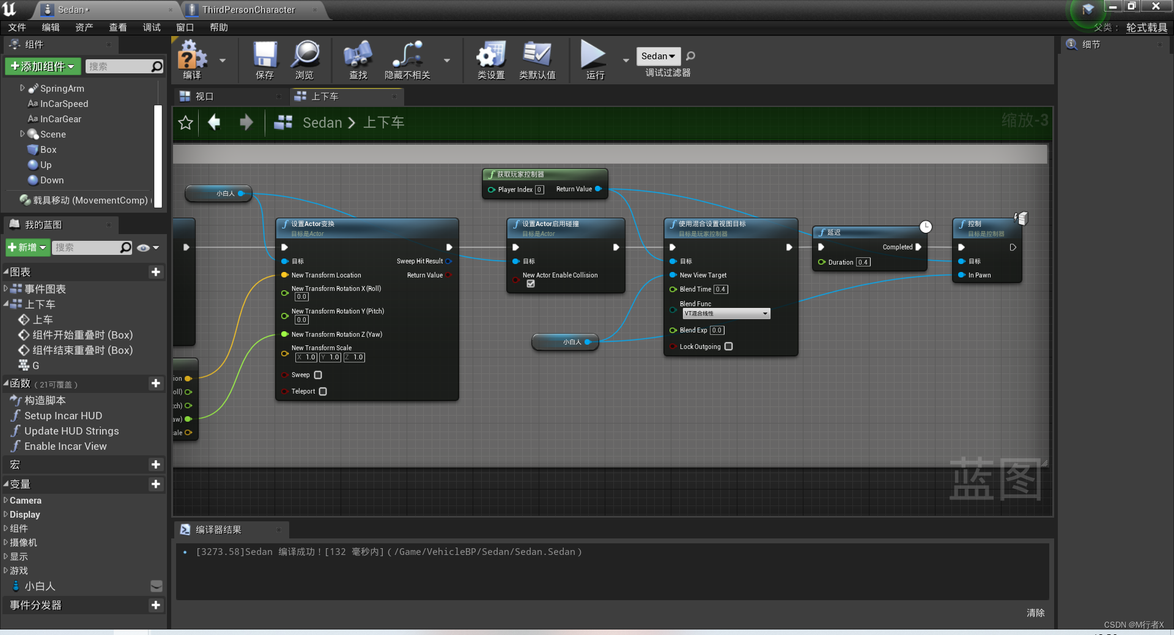This screenshot has height=635, width=1174.
Task: Open the play options dropdown arrow
Action: click(x=626, y=61)
